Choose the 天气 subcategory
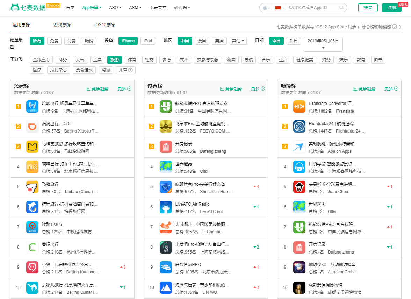The image size is (411, 299). click(x=80, y=60)
